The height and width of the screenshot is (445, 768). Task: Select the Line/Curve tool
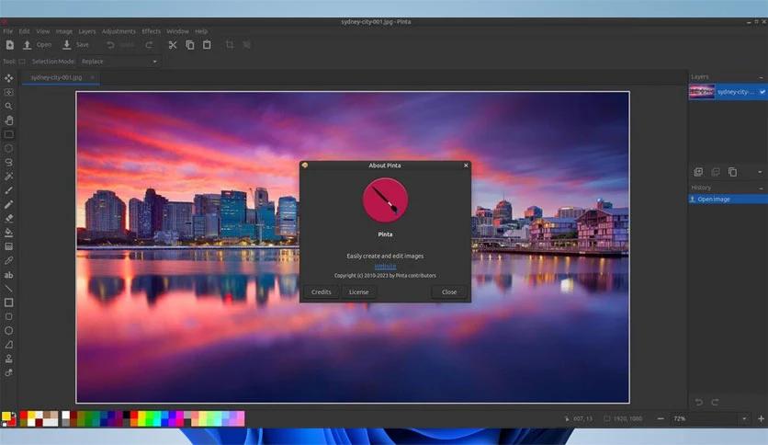pyautogui.click(x=9, y=289)
